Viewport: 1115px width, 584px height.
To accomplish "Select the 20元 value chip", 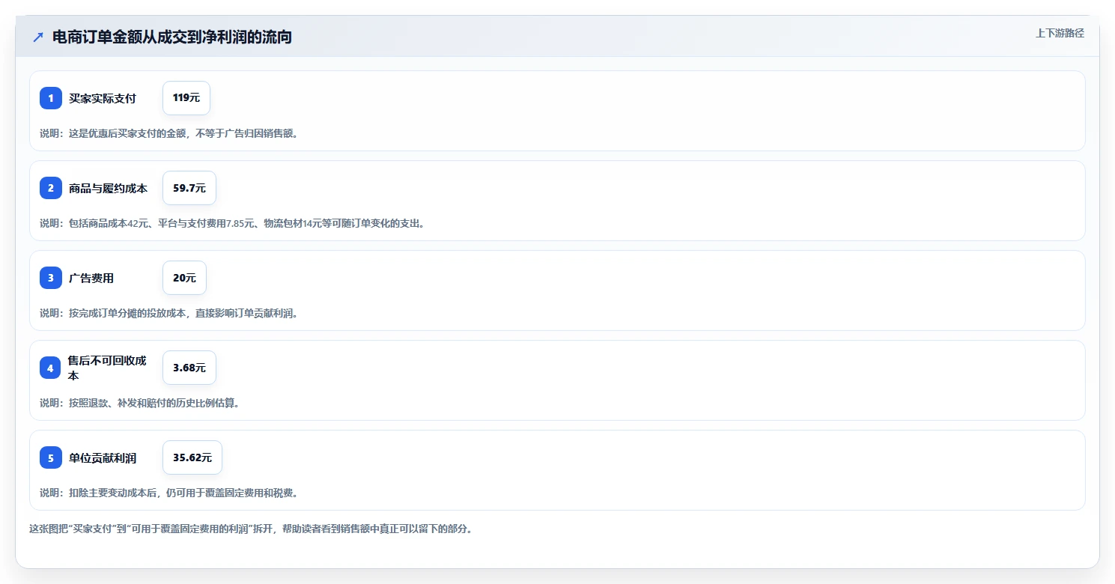I will 184,278.
